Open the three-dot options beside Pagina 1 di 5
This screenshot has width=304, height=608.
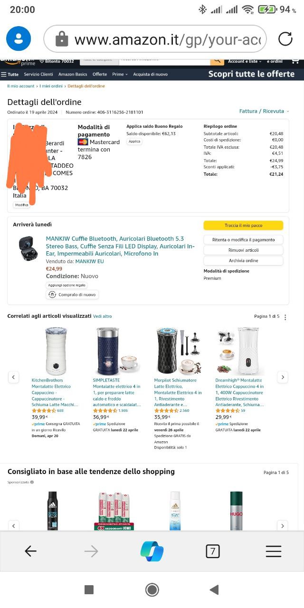click(285, 317)
